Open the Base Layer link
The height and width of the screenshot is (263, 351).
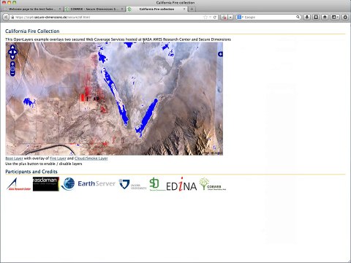pos(14,159)
